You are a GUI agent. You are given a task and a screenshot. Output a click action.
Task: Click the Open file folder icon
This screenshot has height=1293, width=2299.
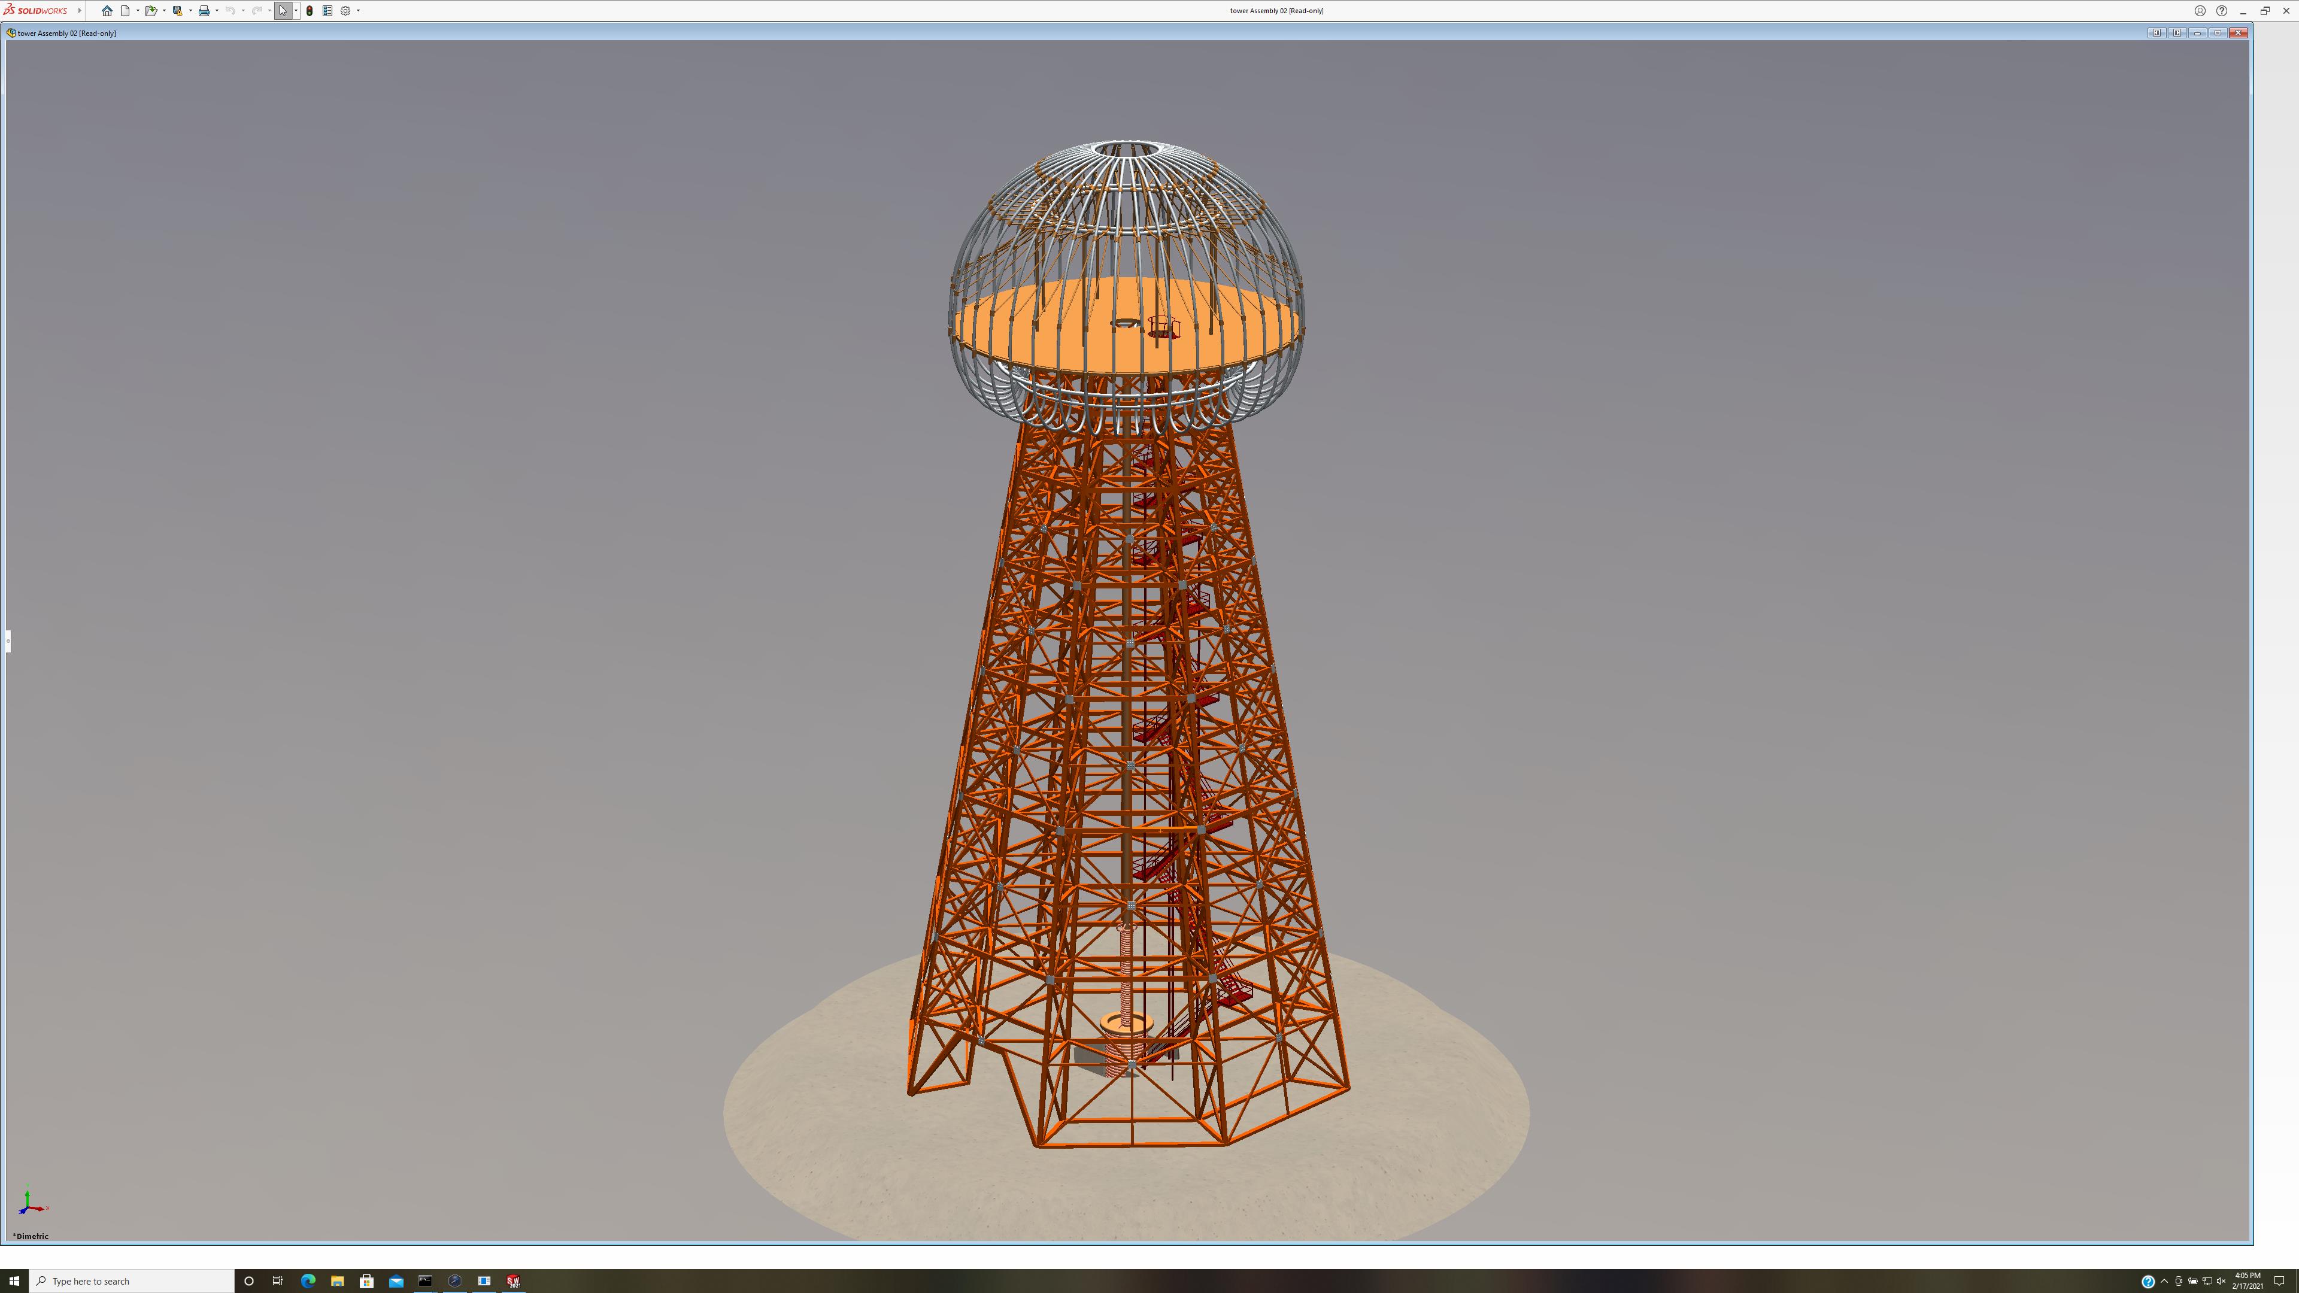click(151, 11)
